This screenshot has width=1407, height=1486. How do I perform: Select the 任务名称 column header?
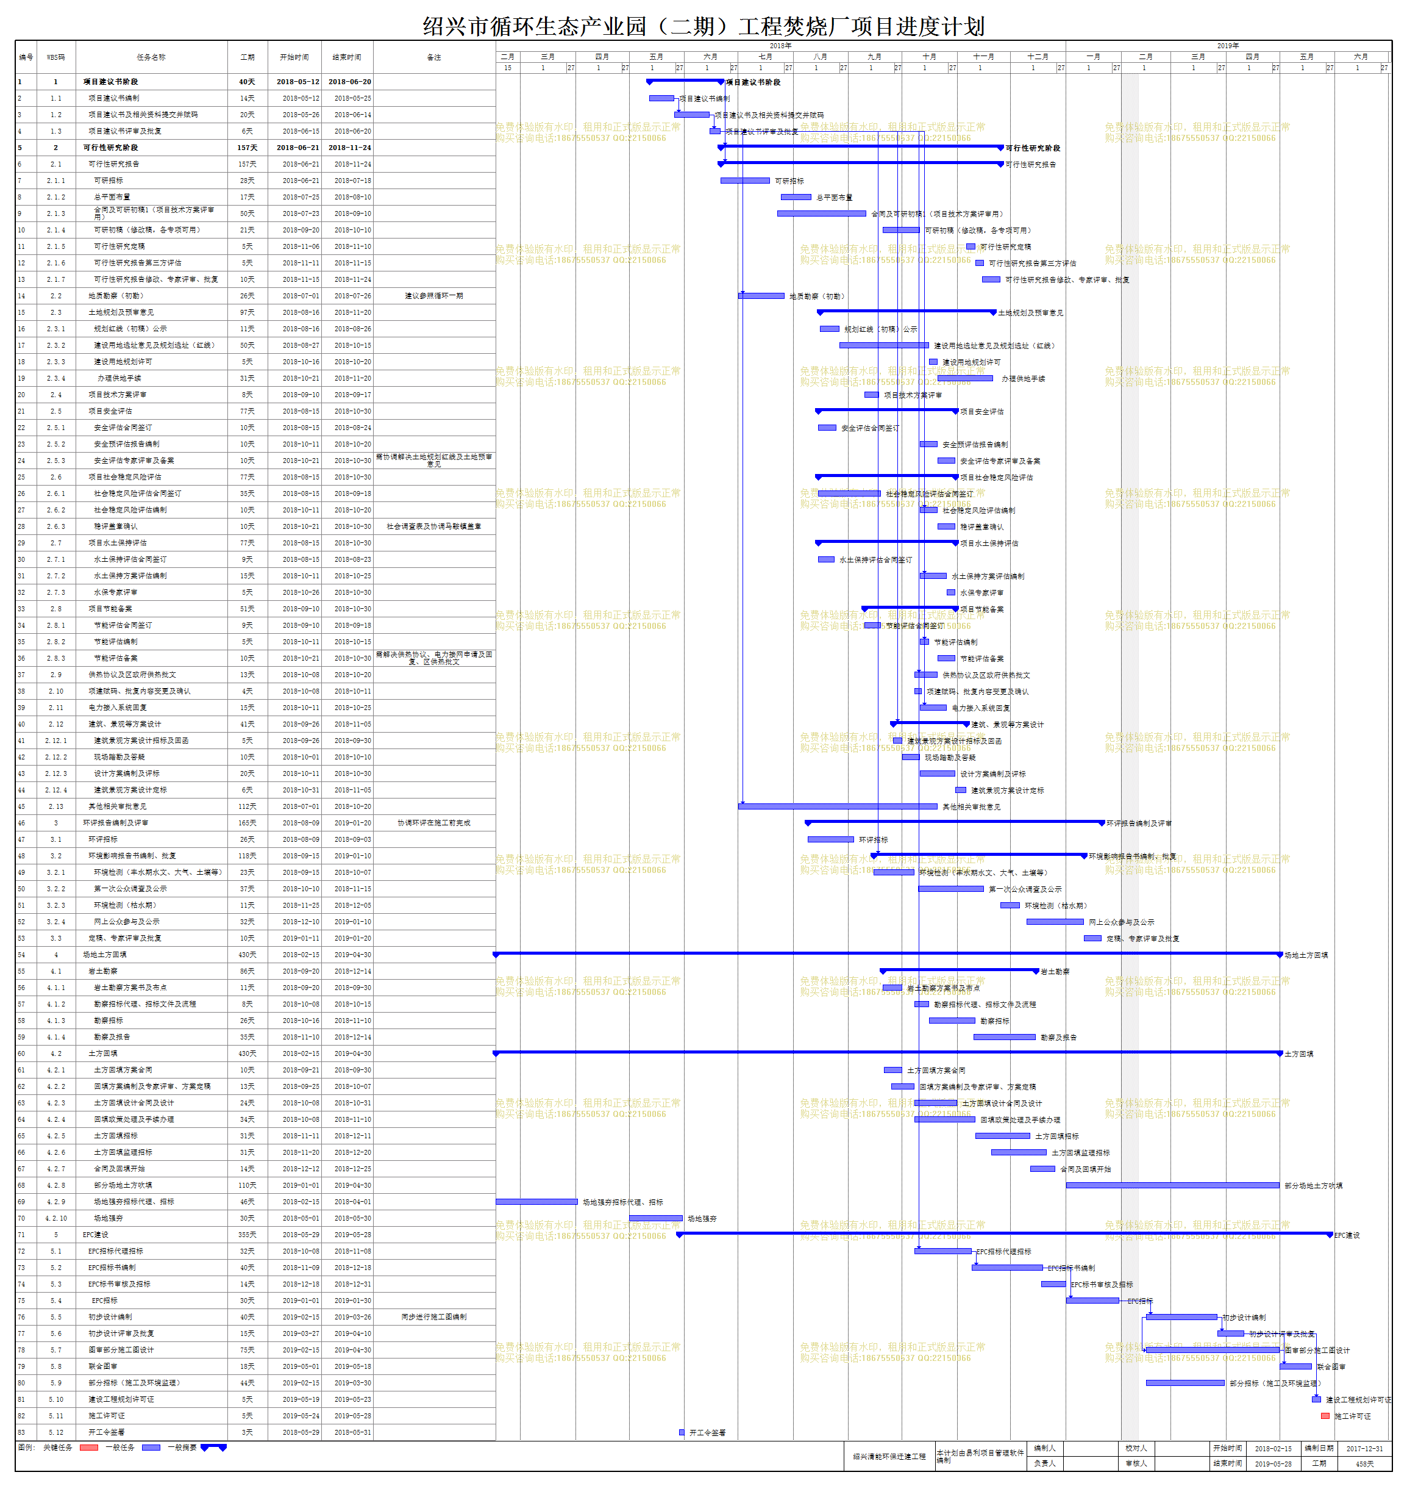tap(152, 57)
